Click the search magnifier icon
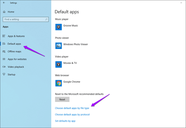The height and width of the screenshot is (128, 186). coord(46,19)
